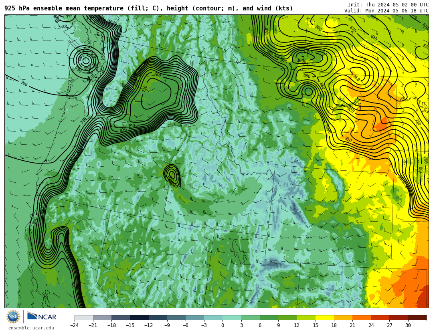Click the 9 colorbar tick label
433x333 pixels.
(x=278, y=325)
